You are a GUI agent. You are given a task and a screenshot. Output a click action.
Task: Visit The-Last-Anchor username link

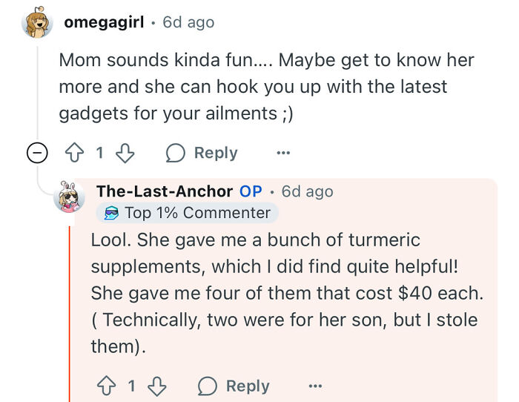coord(164,191)
